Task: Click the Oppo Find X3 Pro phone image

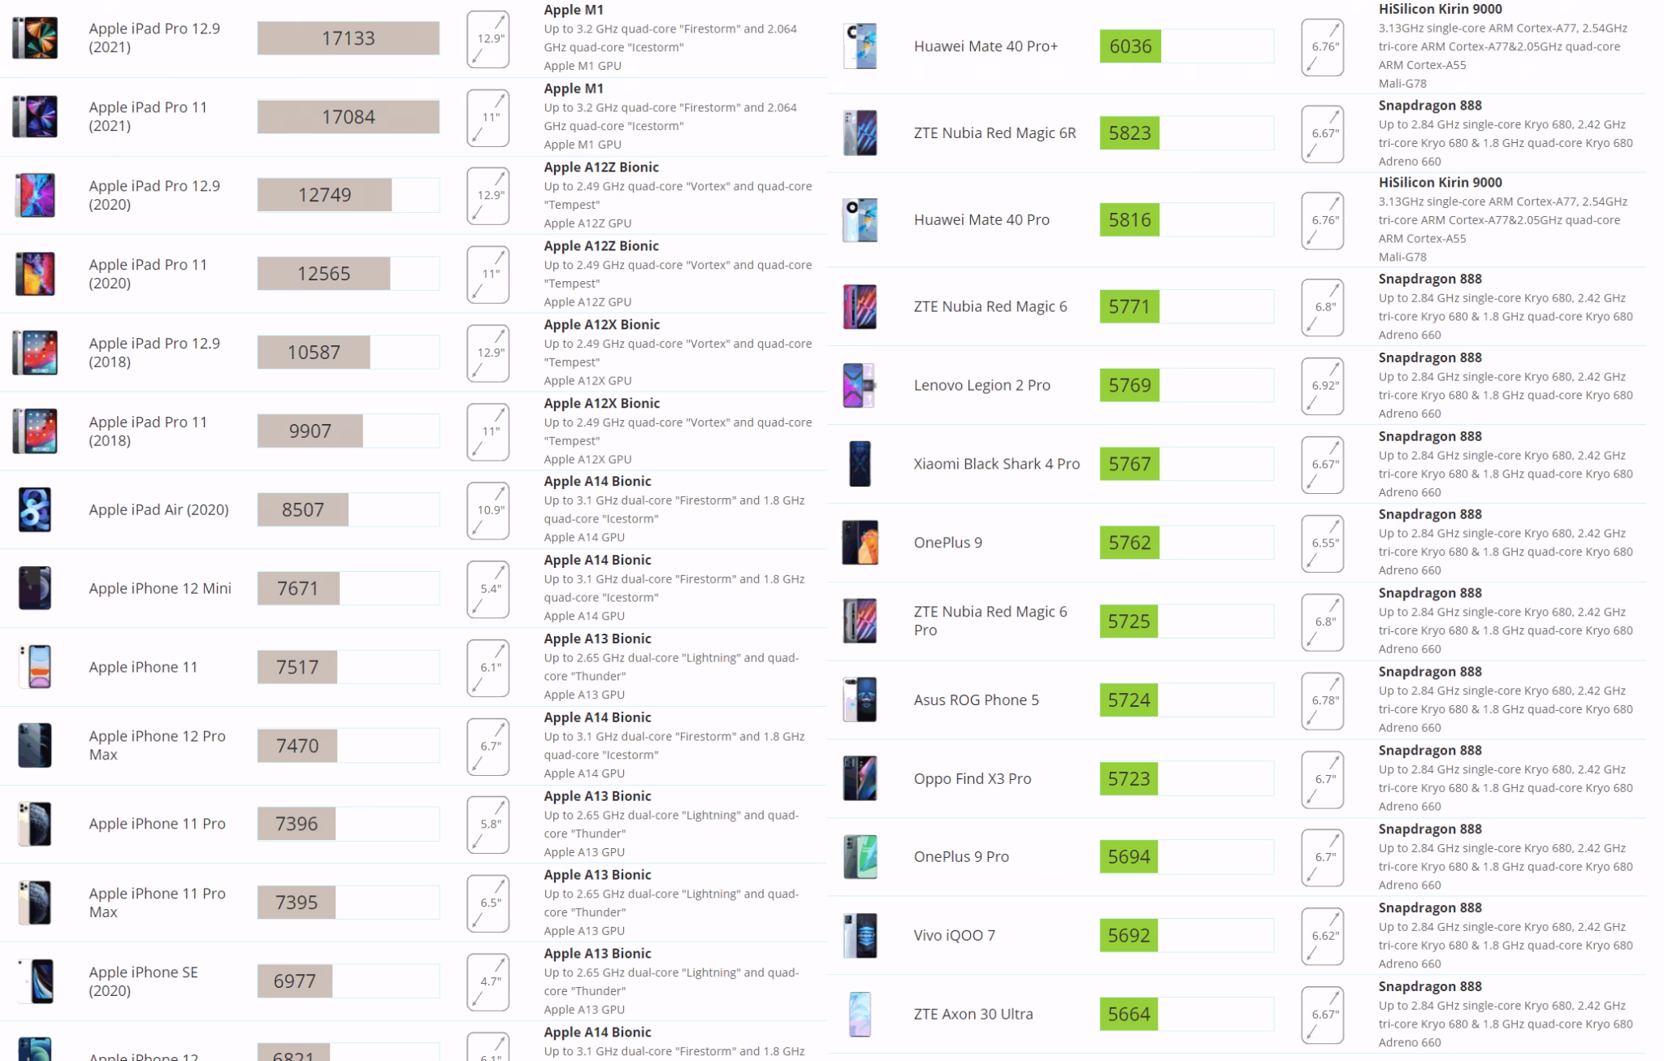Action: 860,778
